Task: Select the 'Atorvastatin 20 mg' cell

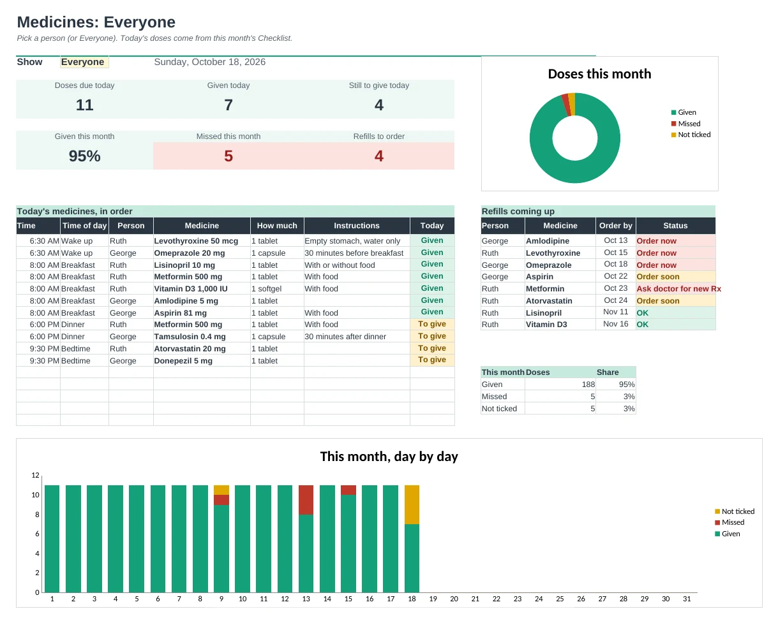Action: tap(202, 349)
